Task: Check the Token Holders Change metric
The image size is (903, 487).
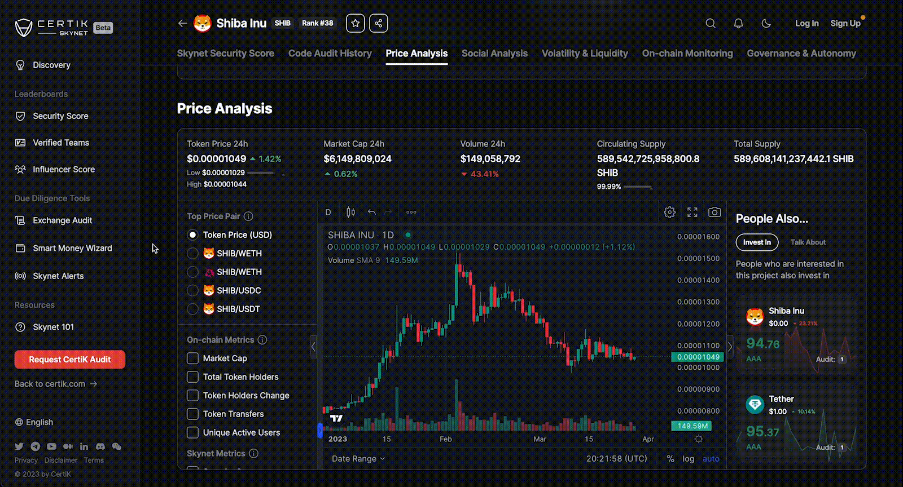Action: click(x=193, y=395)
